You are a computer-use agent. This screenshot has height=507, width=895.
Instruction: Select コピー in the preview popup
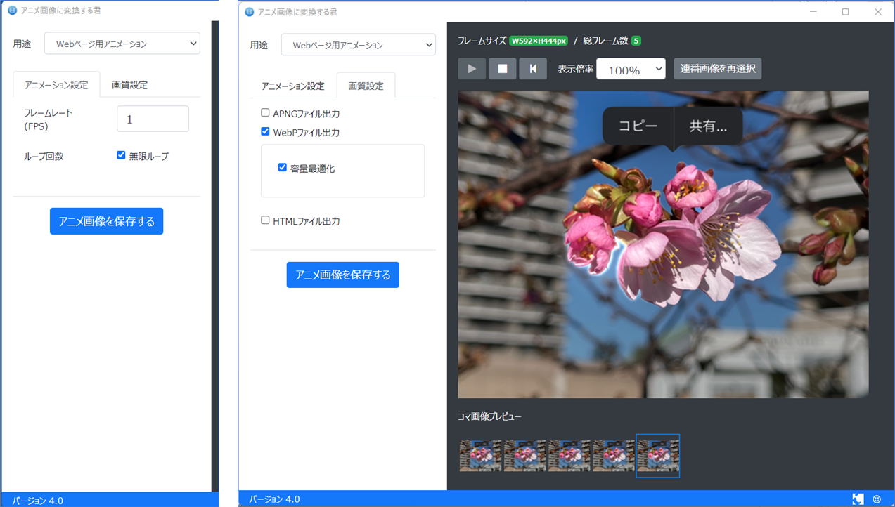pyautogui.click(x=636, y=126)
